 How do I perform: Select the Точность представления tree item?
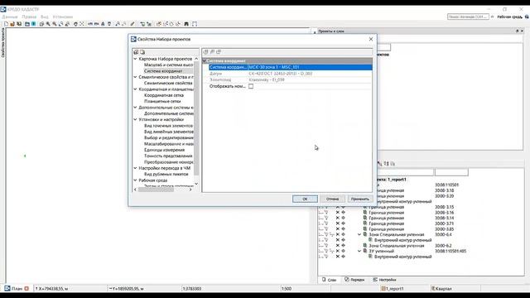pos(168,156)
